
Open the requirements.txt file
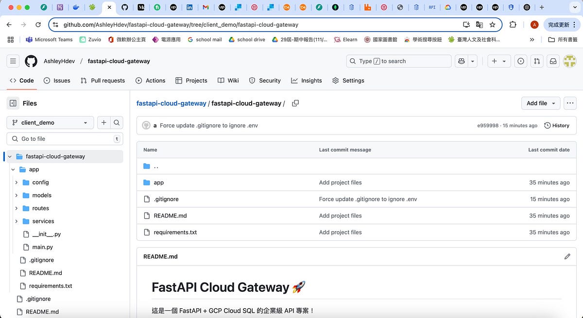click(x=175, y=232)
